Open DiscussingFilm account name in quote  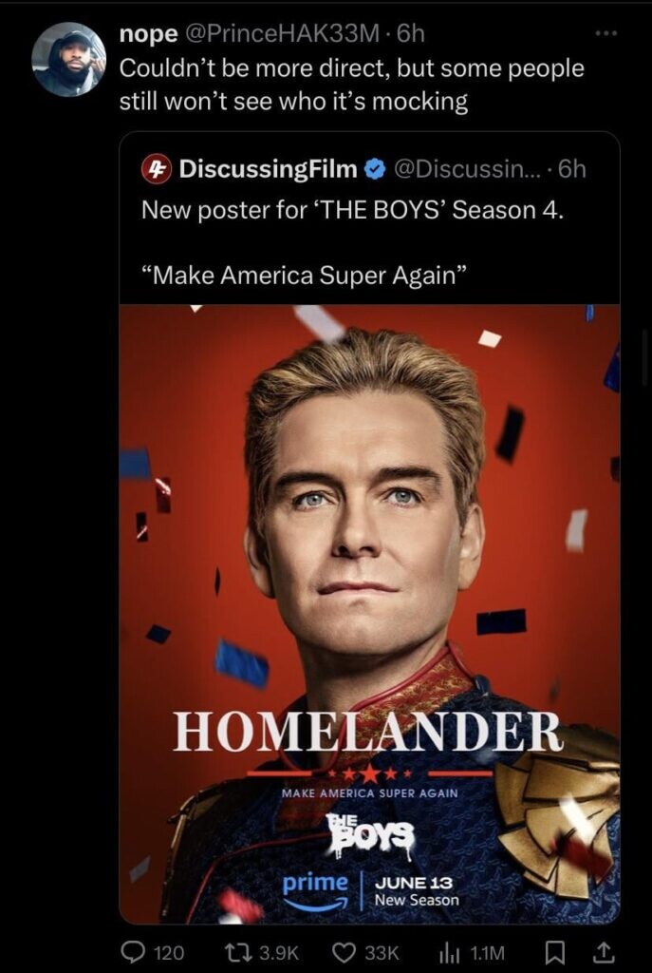coord(268,169)
